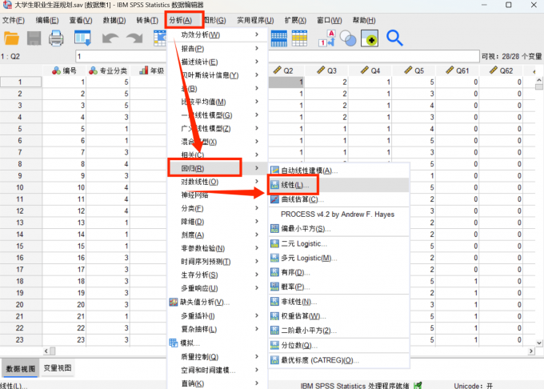The height and width of the screenshot is (389, 544).
Task: Select 有序(D) ordinal regression item
Action: pyautogui.click(x=339, y=272)
